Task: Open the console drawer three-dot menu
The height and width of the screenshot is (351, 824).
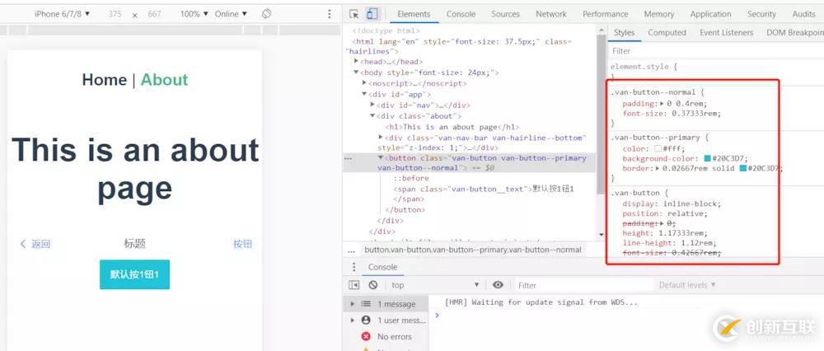Action: [x=353, y=267]
